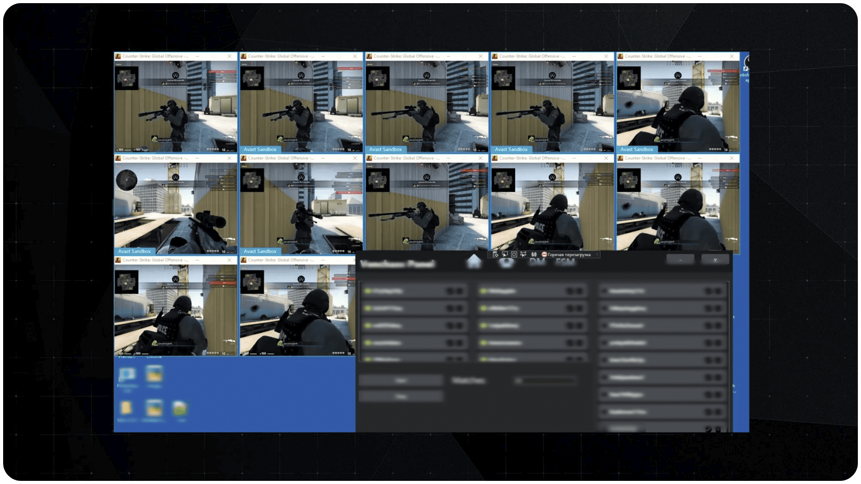The image size is (861, 484).
Task: Toggle green status dot of first middle-column row
Action: point(483,291)
